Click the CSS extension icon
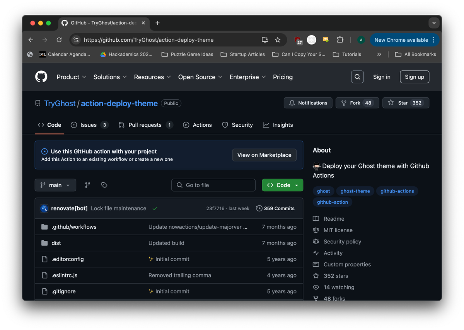This screenshot has width=464, height=330. point(326,40)
